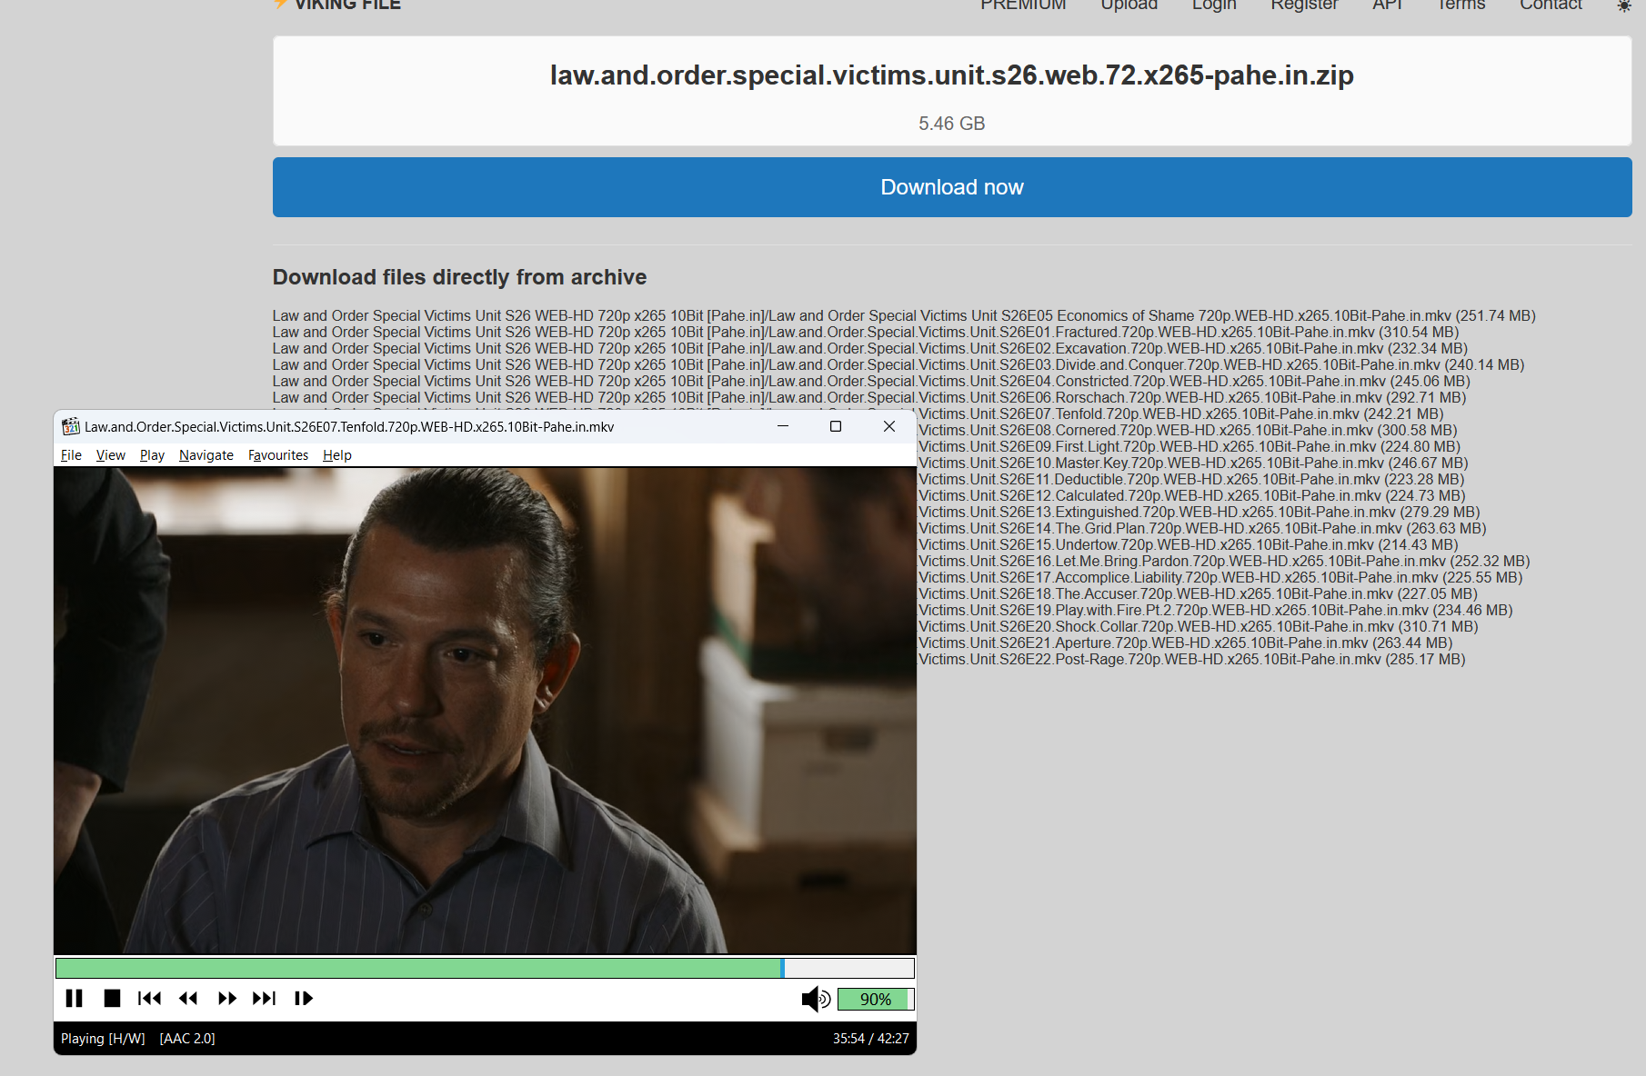Viewport: 1646px width, 1076px height.
Task: Click the rewind (decrease speed) button
Action: (188, 999)
